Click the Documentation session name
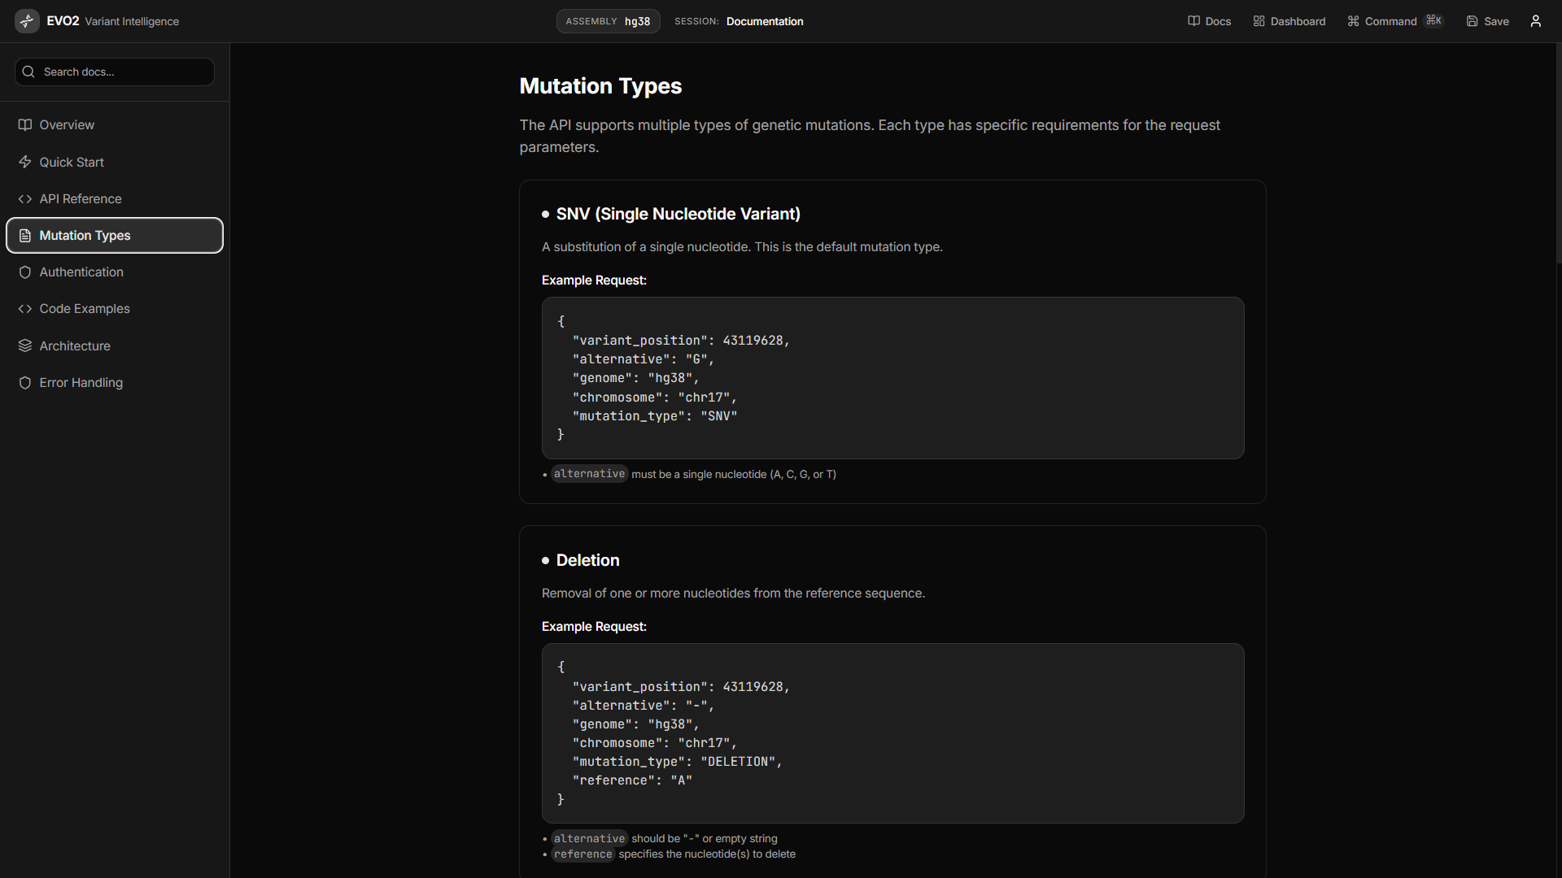This screenshot has height=878, width=1562. [765, 21]
